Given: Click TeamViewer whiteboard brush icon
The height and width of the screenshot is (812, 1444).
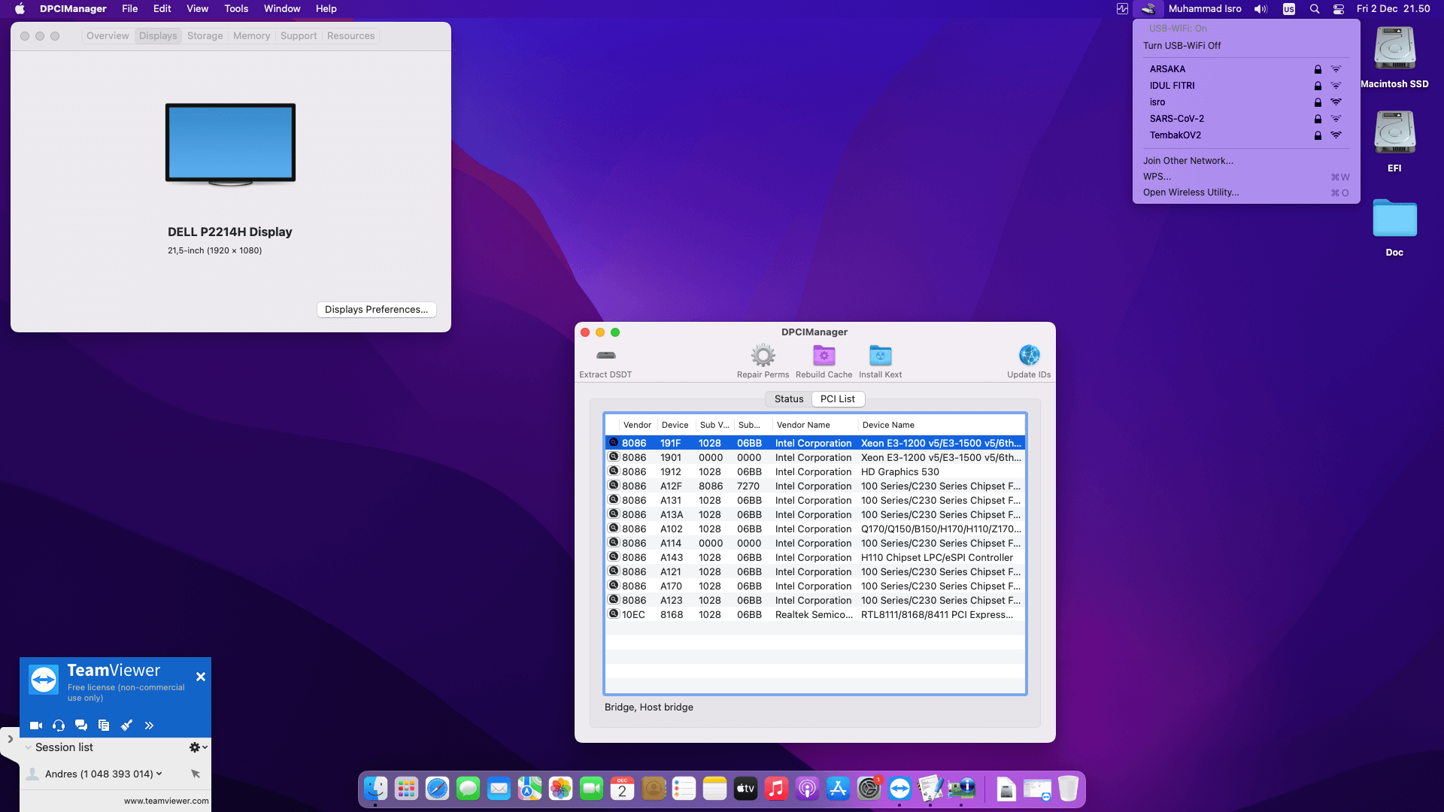Looking at the screenshot, I should point(126,726).
